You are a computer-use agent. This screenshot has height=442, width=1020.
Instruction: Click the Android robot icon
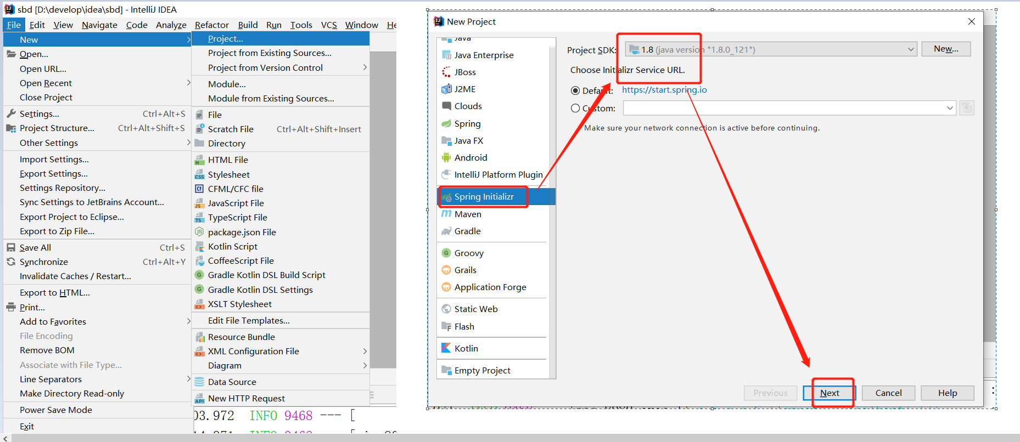pos(446,157)
